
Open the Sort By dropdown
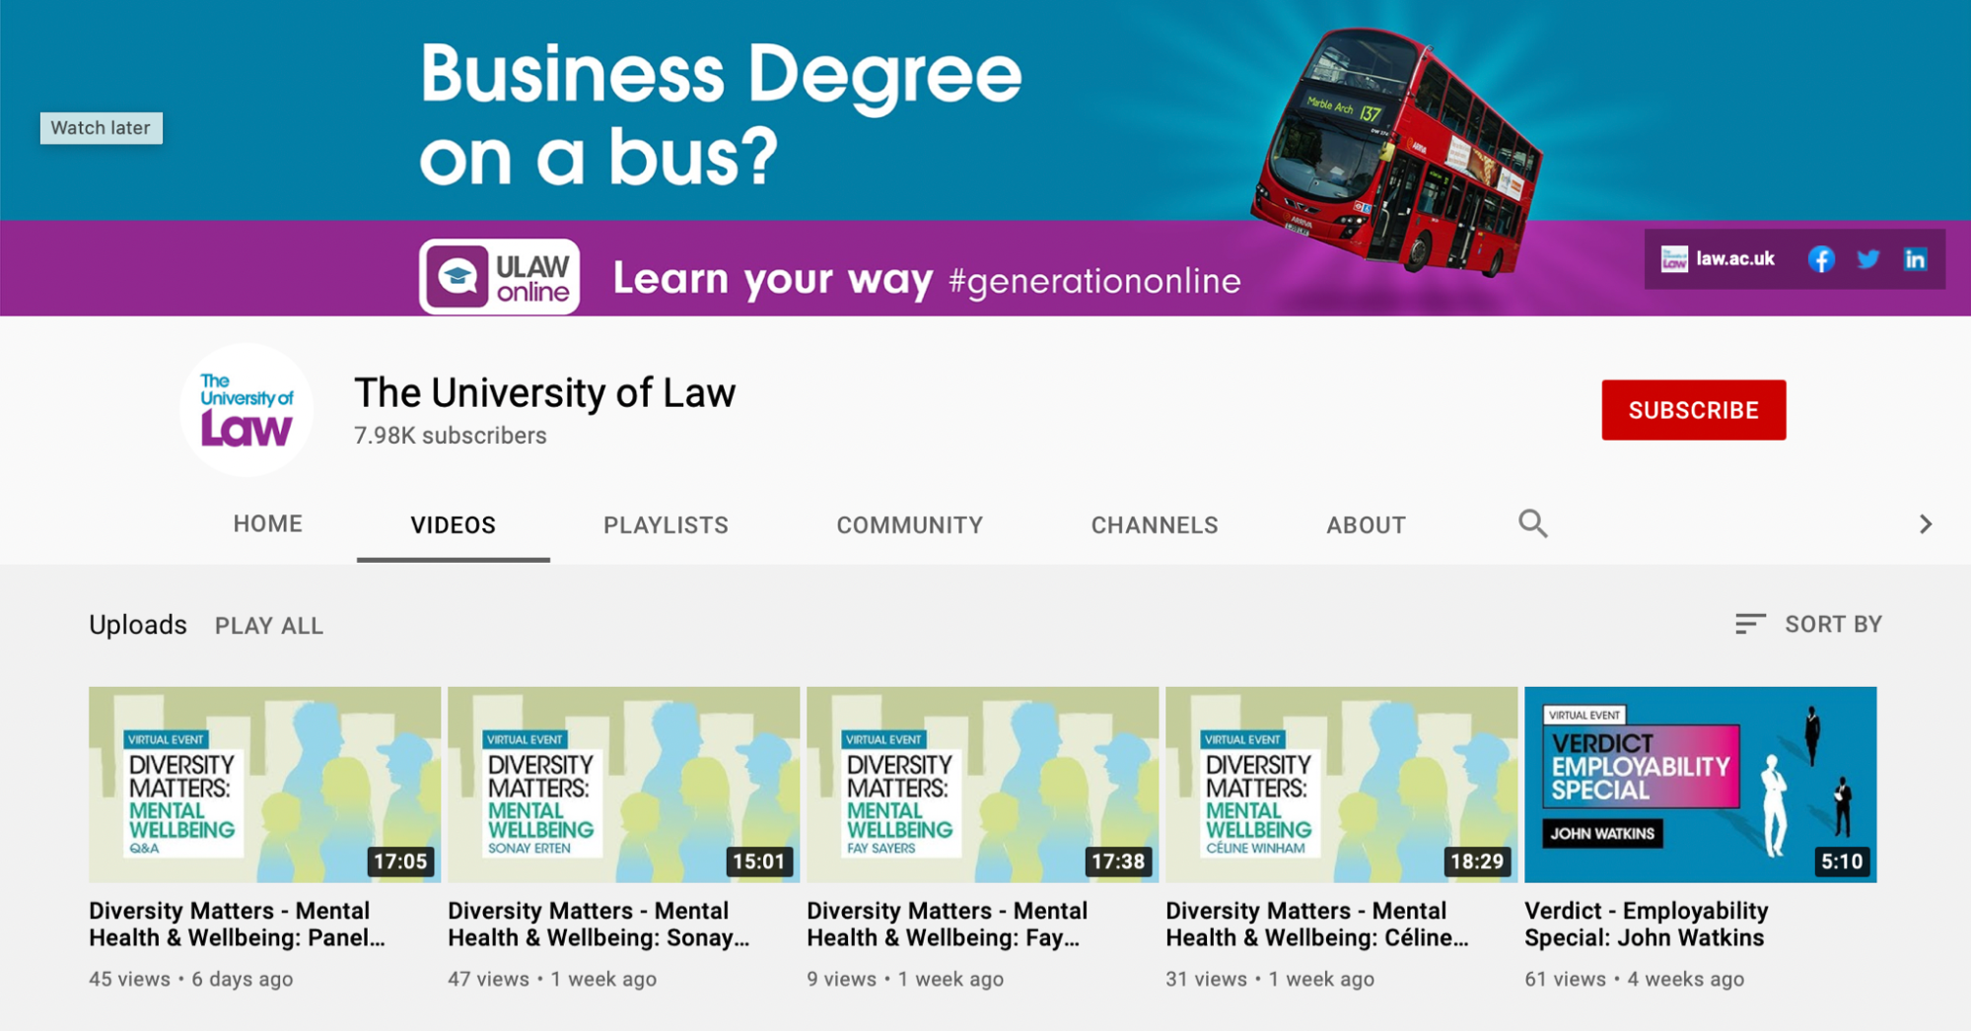pos(1832,623)
